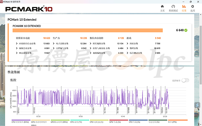Toggle GPU 内存时钟频率 legend series
Screen dimensions: 202x126
click(x=40, y=123)
